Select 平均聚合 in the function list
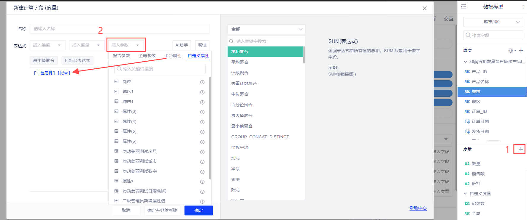The height and width of the screenshot is (220, 527). (240, 62)
